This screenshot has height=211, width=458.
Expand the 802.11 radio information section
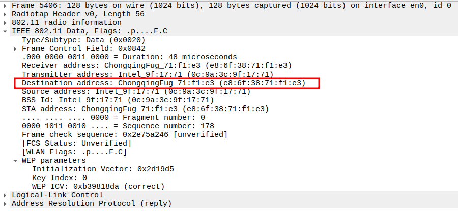click(x=6, y=22)
